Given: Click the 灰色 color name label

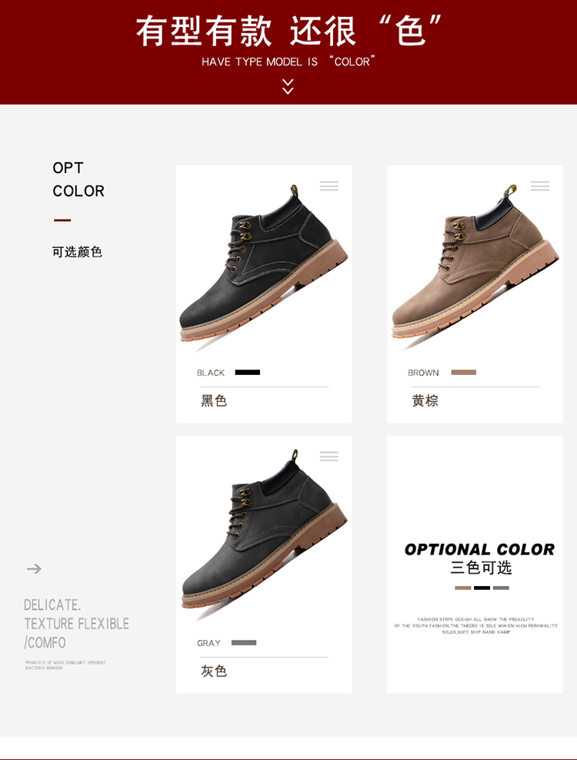Looking at the screenshot, I should (x=214, y=671).
